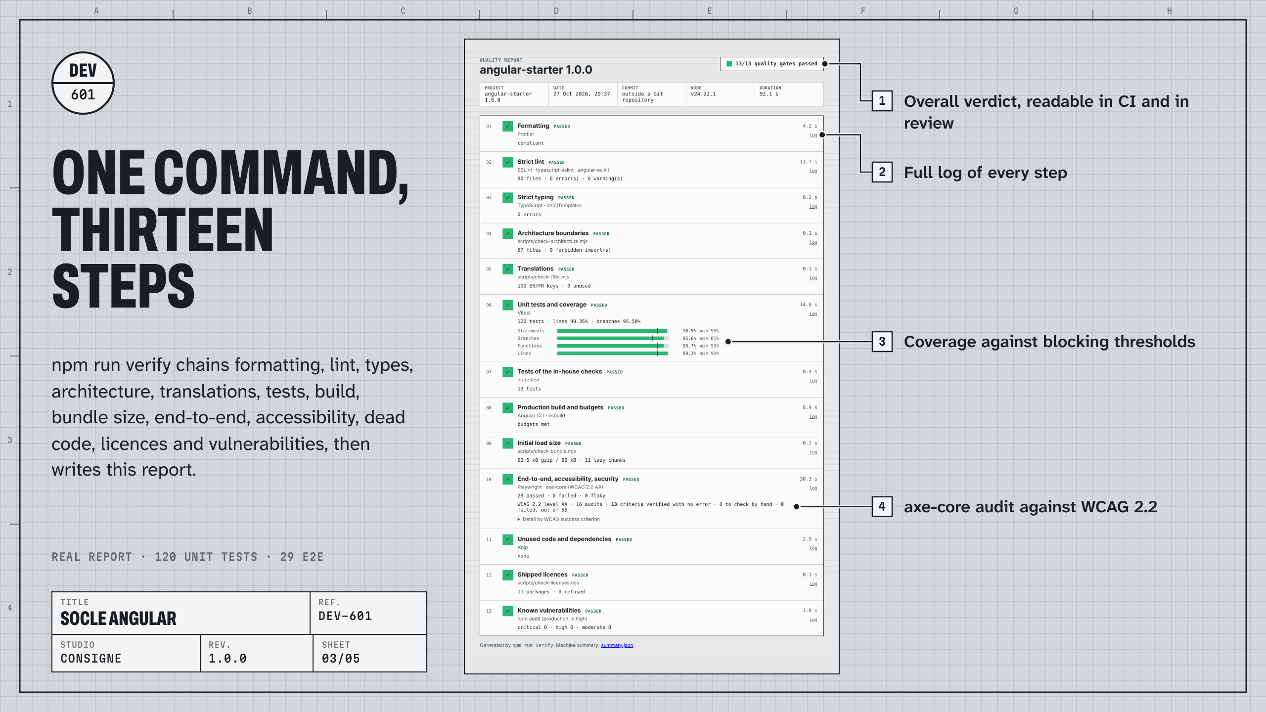Open the log link for Unit tests and coverage
This screenshot has height=712, width=1266.
[x=813, y=313]
